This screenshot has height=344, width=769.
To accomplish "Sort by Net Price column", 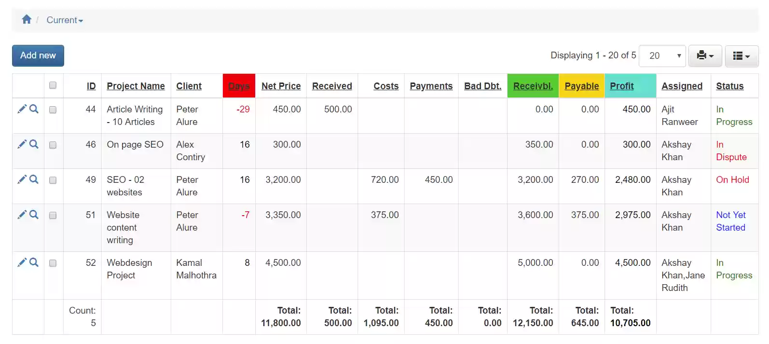I will tap(281, 86).
